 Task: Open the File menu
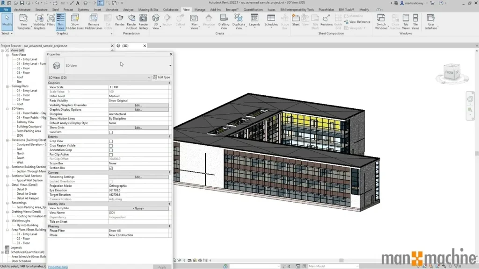point(6,9)
